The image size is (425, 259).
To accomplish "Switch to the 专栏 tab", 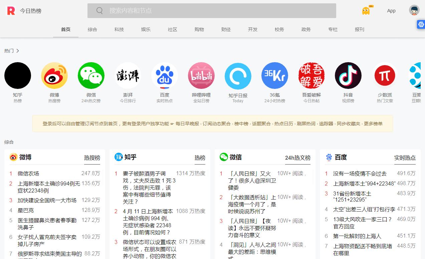I will click(x=333, y=29).
